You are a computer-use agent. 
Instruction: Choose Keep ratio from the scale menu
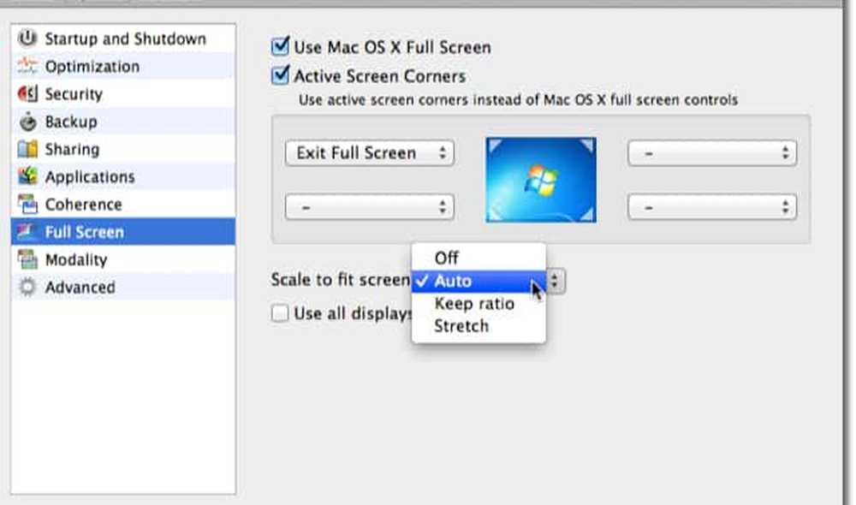(x=474, y=304)
